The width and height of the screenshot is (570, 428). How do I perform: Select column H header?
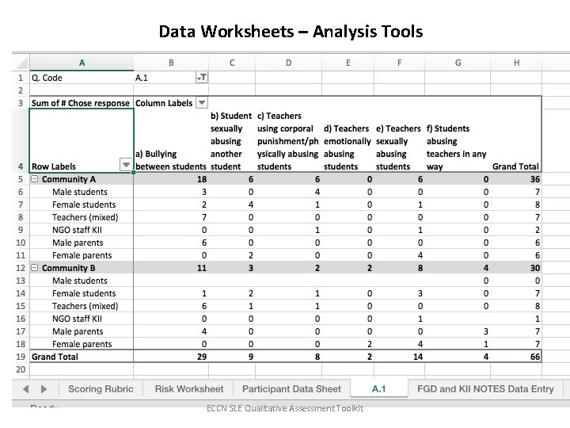(516, 63)
